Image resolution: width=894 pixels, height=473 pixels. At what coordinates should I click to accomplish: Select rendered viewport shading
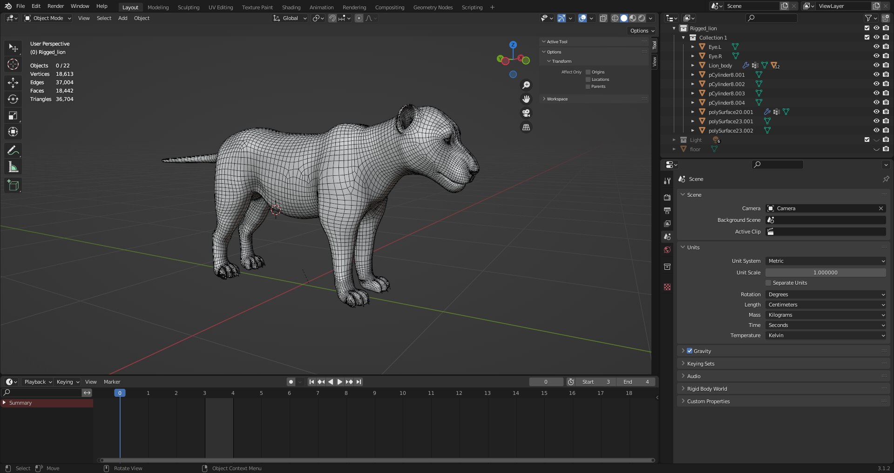tap(642, 18)
